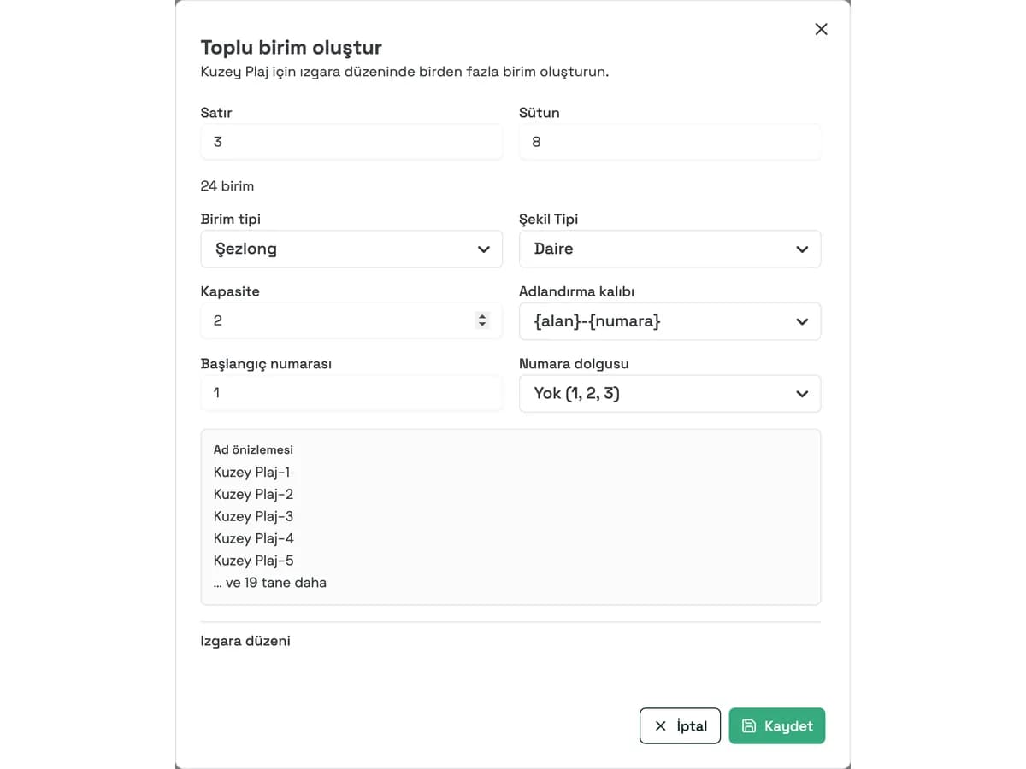Focus the Satır input field
This screenshot has width=1026, height=769.
point(351,142)
